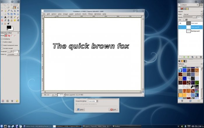Click the layer Opacity slider
The width and height of the screenshot is (204, 128).
tap(190, 17)
